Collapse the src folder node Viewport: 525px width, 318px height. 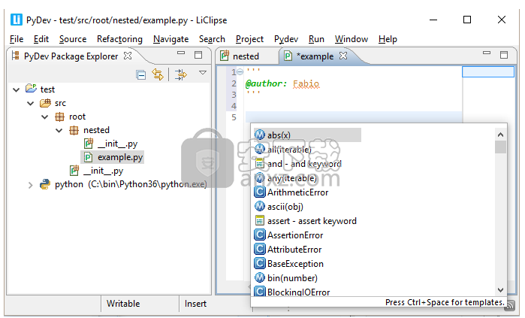pos(31,103)
